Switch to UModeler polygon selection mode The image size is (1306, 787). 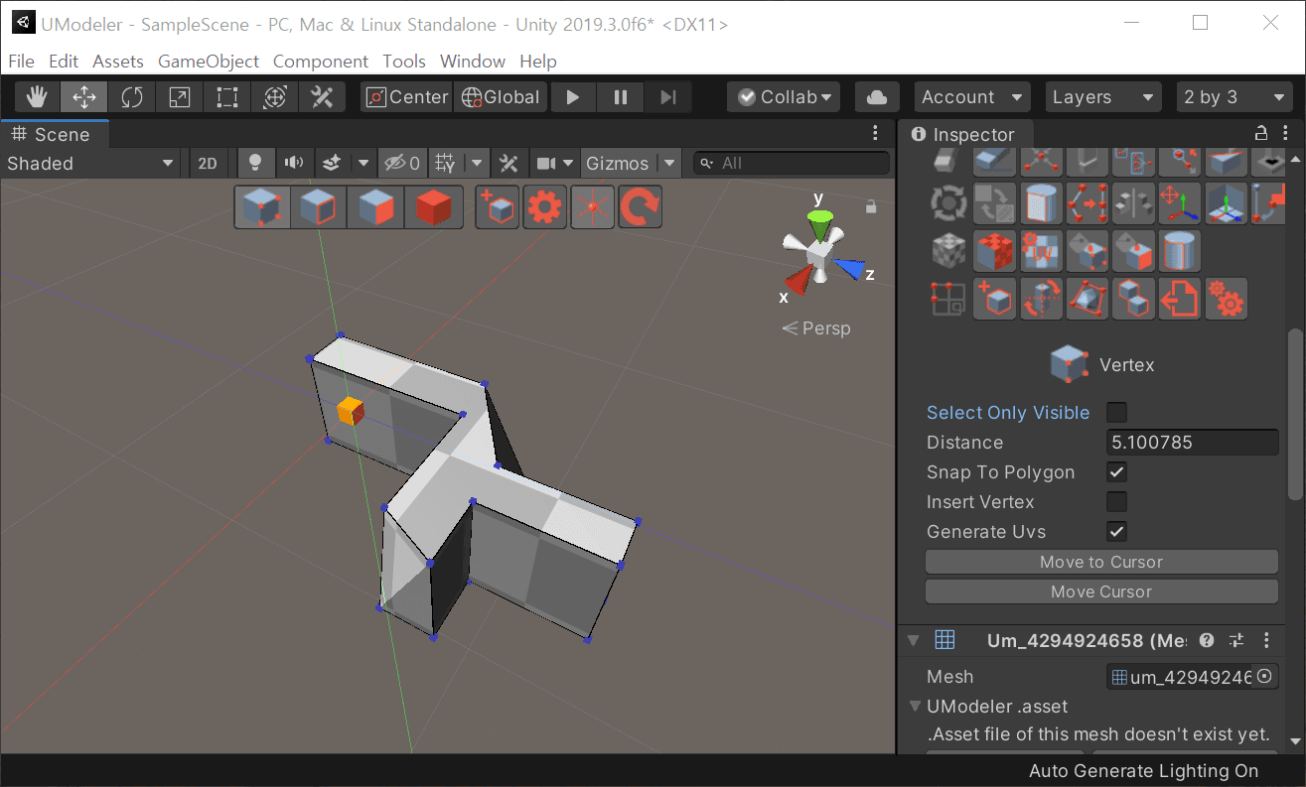[x=376, y=207]
